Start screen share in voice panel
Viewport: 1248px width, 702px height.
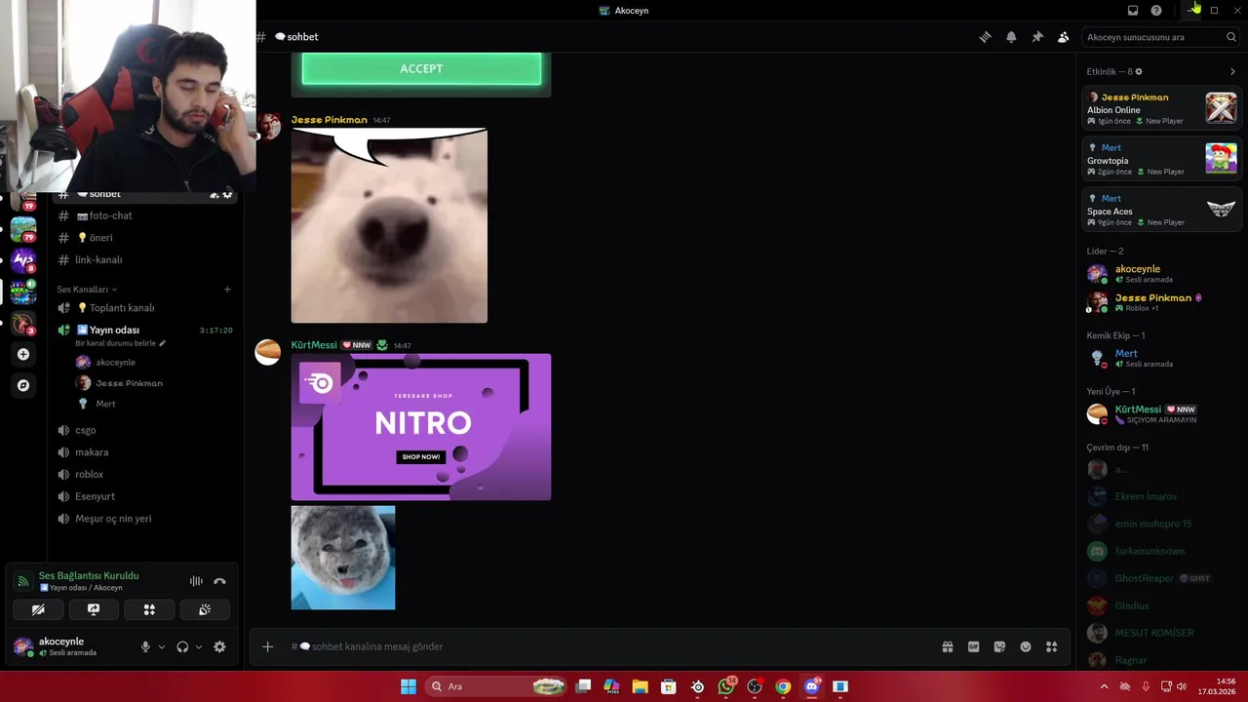click(x=94, y=609)
